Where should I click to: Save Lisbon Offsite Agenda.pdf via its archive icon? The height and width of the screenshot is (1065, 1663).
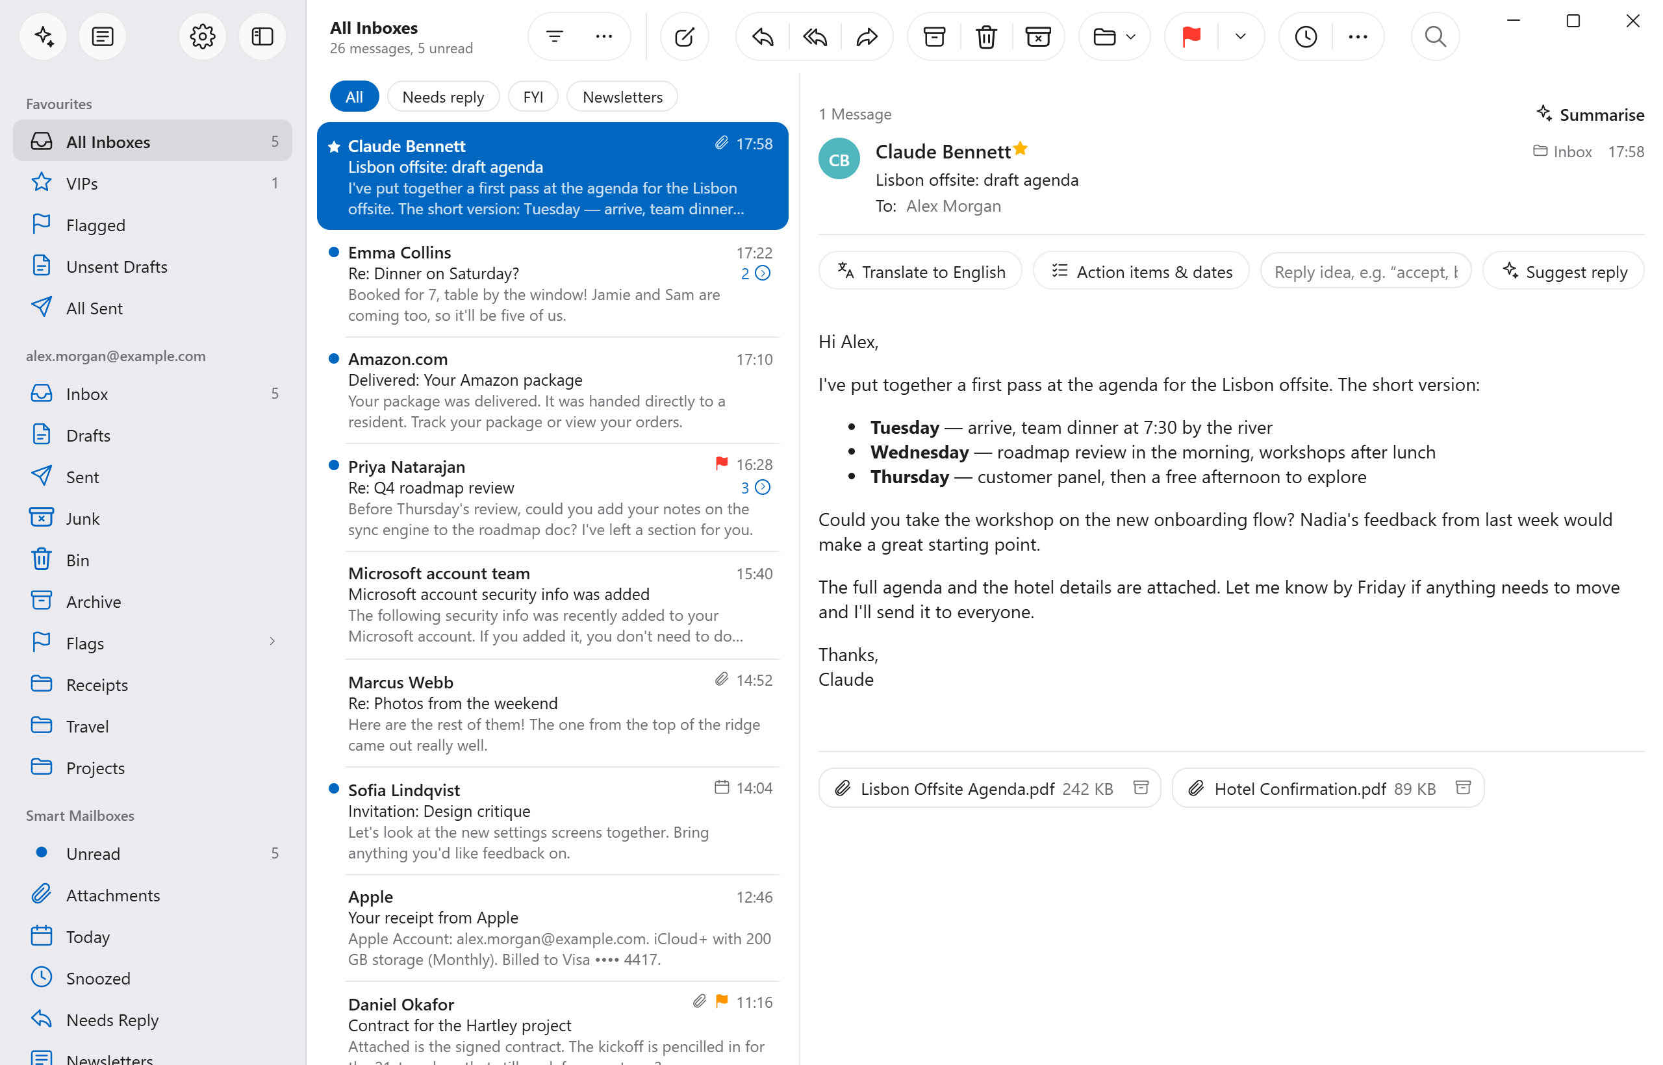tap(1141, 788)
